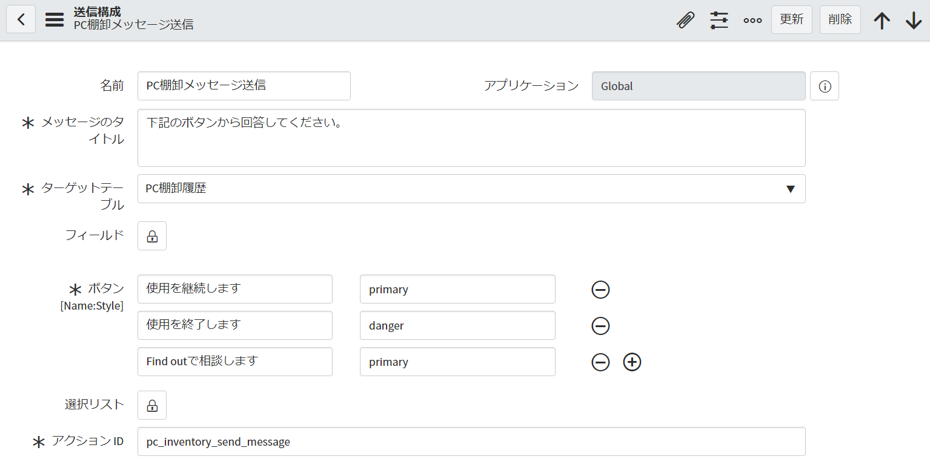930x462 pixels.
Task: Click the 更新 button
Action: tap(792, 19)
